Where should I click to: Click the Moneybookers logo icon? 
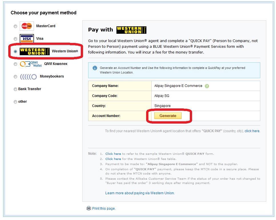click(x=29, y=77)
